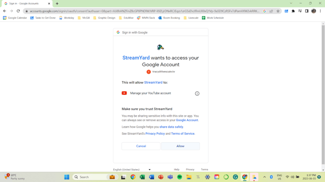
Task: Click the lock site info icon
Action: point(26,11)
